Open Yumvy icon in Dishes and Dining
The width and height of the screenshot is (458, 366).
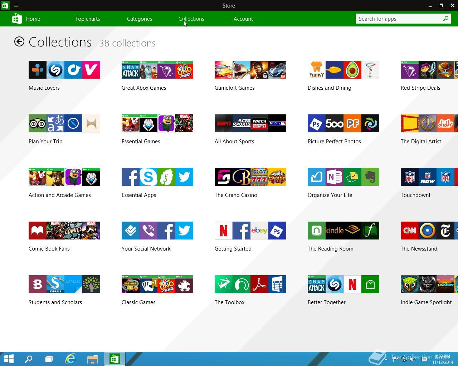[x=317, y=70]
